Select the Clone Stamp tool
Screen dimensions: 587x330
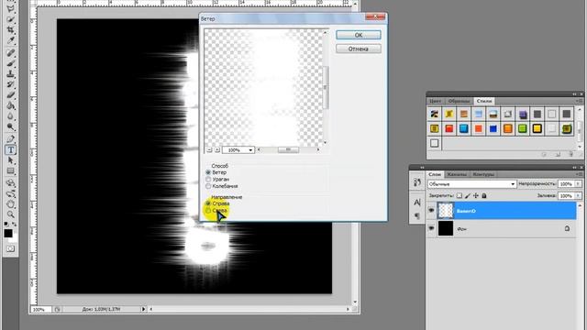point(10,73)
